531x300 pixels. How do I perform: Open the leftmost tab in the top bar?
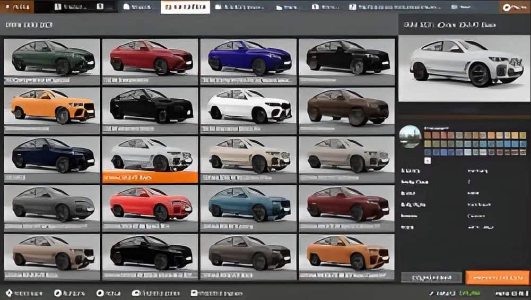click(x=17, y=7)
